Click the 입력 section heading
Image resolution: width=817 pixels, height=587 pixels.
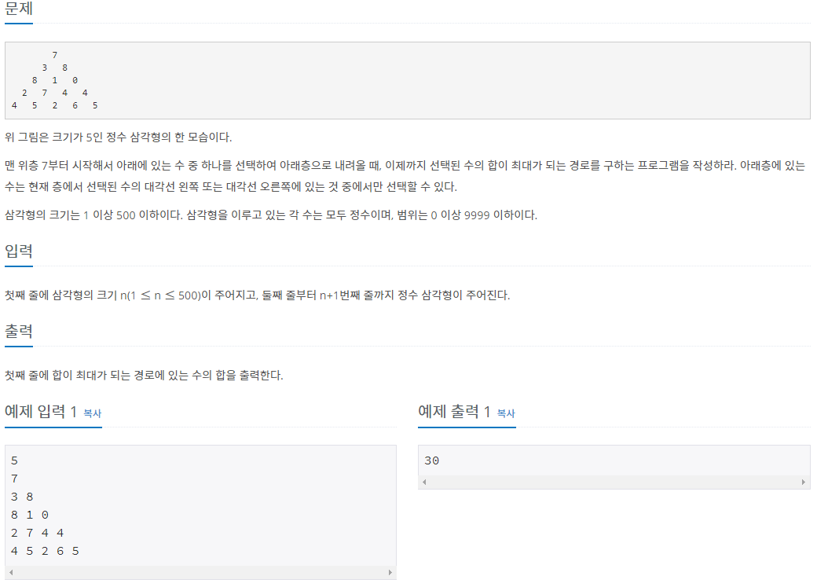click(19, 251)
